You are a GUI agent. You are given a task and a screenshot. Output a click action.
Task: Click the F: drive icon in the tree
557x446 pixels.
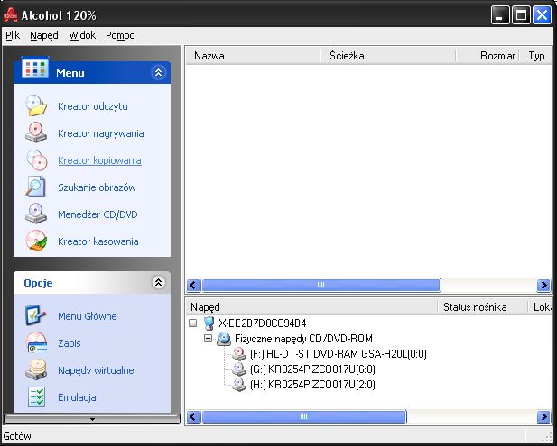[238, 354]
